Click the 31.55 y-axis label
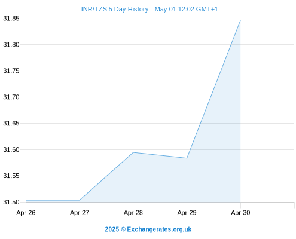The height and width of the screenshot is (239, 296). click(x=11, y=176)
